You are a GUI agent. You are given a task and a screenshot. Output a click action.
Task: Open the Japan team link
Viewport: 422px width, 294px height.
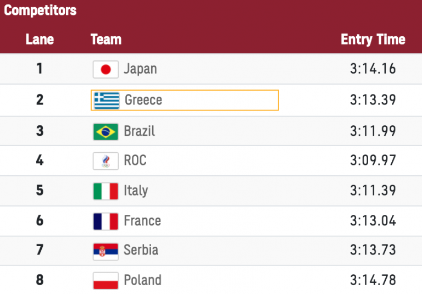tap(140, 69)
